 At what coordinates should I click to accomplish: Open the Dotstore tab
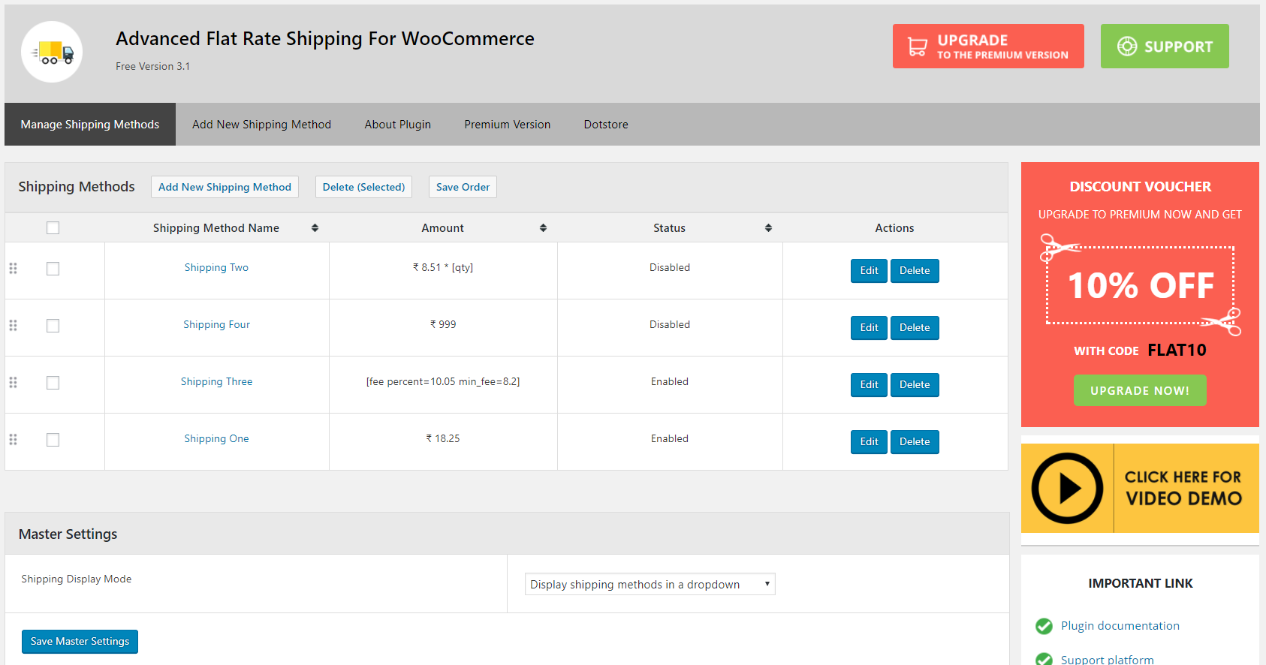point(606,125)
